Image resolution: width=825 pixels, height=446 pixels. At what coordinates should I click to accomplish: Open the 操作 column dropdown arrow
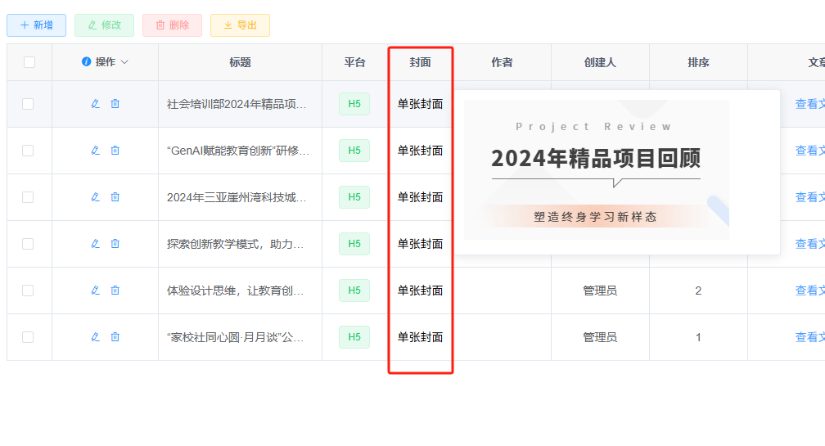pos(124,62)
